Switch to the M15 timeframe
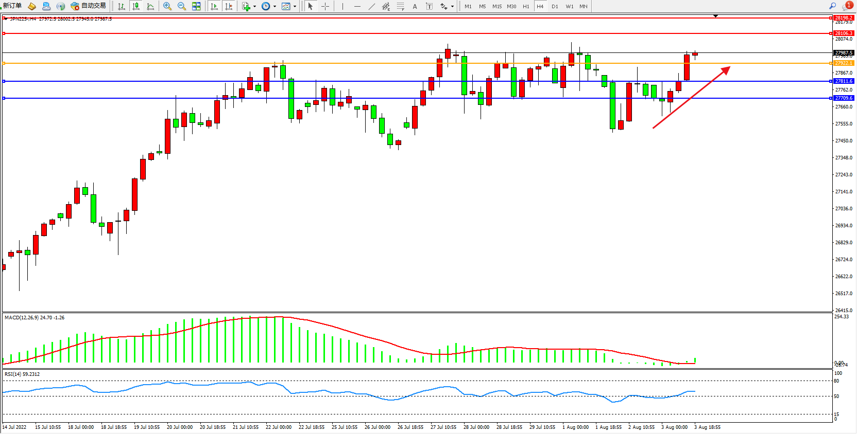This screenshot has height=434, width=857. (496, 6)
